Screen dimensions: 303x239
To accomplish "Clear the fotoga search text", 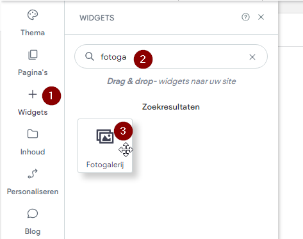I will pyautogui.click(x=252, y=57).
